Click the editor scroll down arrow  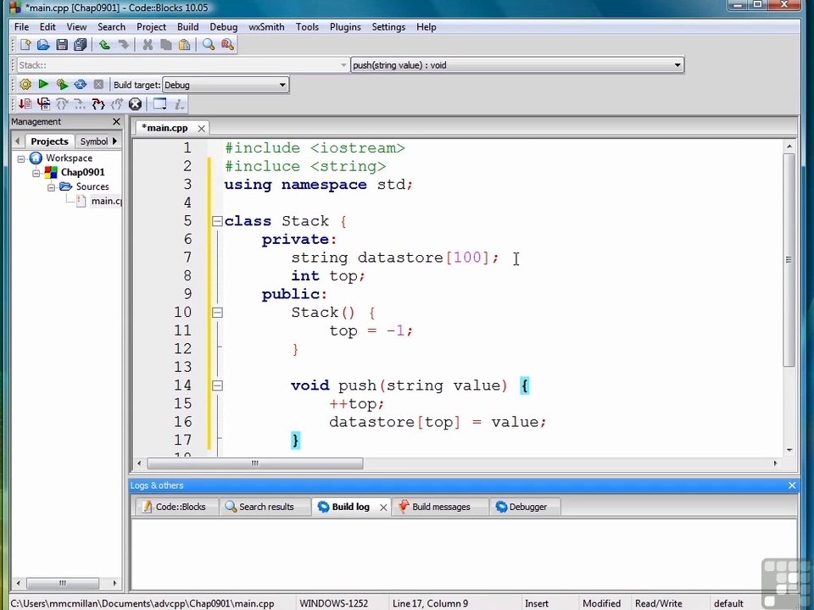click(789, 451)
